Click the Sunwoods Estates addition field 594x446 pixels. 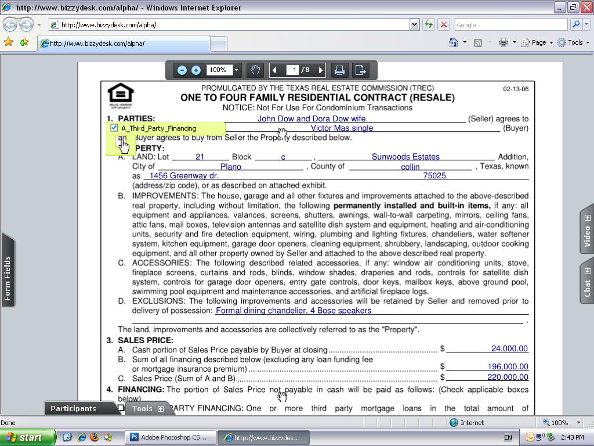(405, 157)
